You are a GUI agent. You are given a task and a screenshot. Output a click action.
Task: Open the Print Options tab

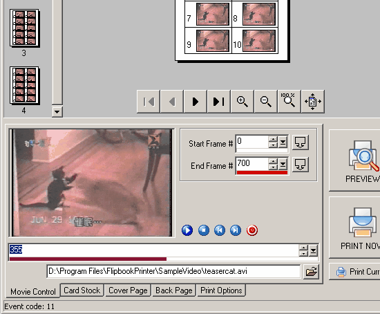(221, 290)
